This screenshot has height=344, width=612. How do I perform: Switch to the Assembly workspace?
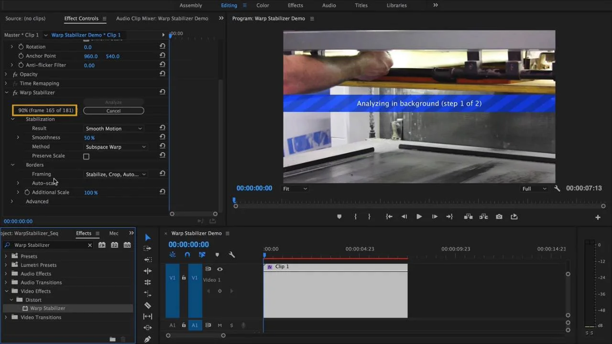point(190,5)
